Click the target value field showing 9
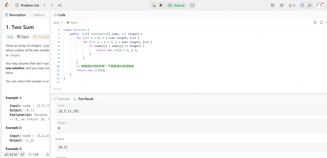The height and width of the screenshot is (158, 327). (x=191, y=128)
